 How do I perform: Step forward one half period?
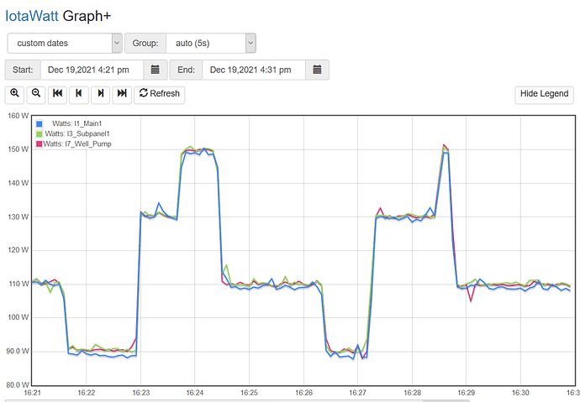[x=100, y=95]
